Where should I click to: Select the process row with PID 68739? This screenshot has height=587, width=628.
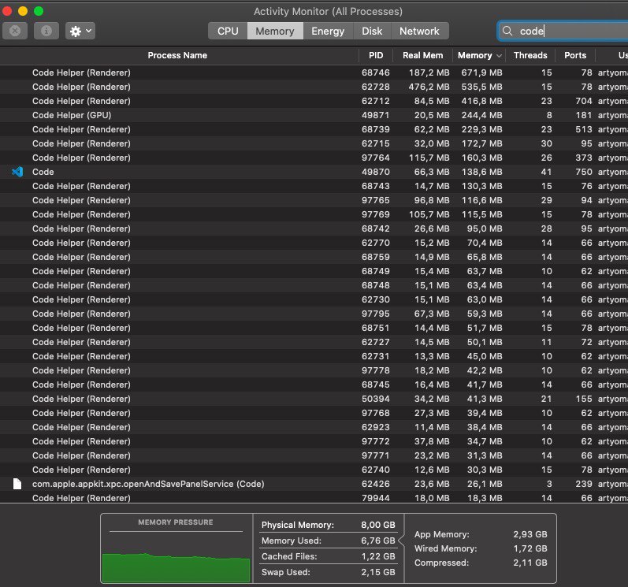(x=314, y=129)
